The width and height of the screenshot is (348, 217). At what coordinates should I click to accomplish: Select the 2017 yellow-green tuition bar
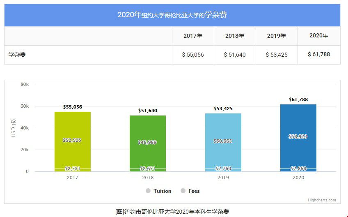point(73,140)
